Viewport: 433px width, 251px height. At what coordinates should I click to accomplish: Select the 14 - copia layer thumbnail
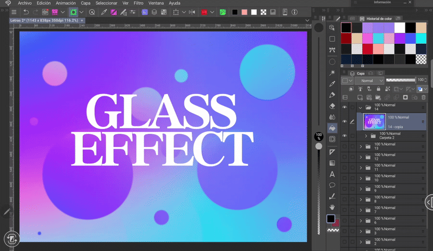coord(374,122)
